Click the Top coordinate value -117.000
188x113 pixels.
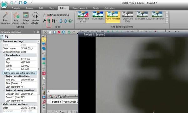tap(29, 62)
